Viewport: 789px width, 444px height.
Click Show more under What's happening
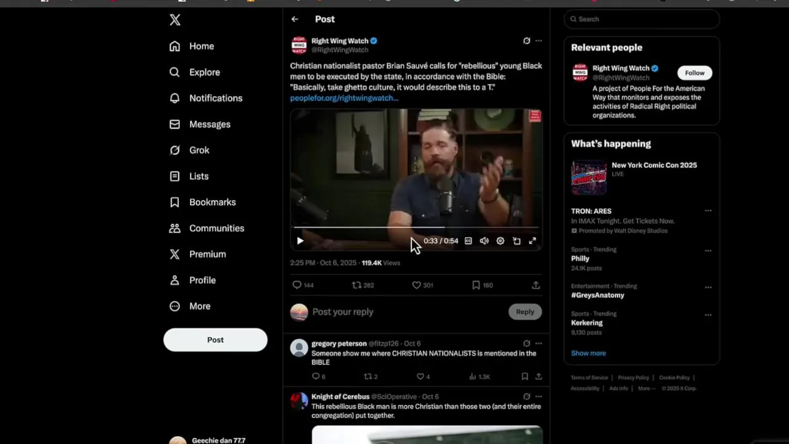[x=588, y=353]
